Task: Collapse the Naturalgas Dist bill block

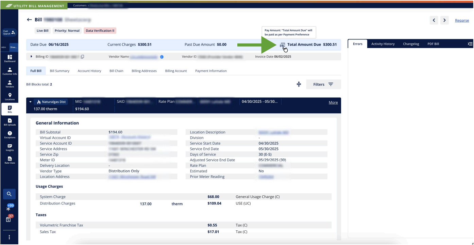Action: click(x=30, y=102)
